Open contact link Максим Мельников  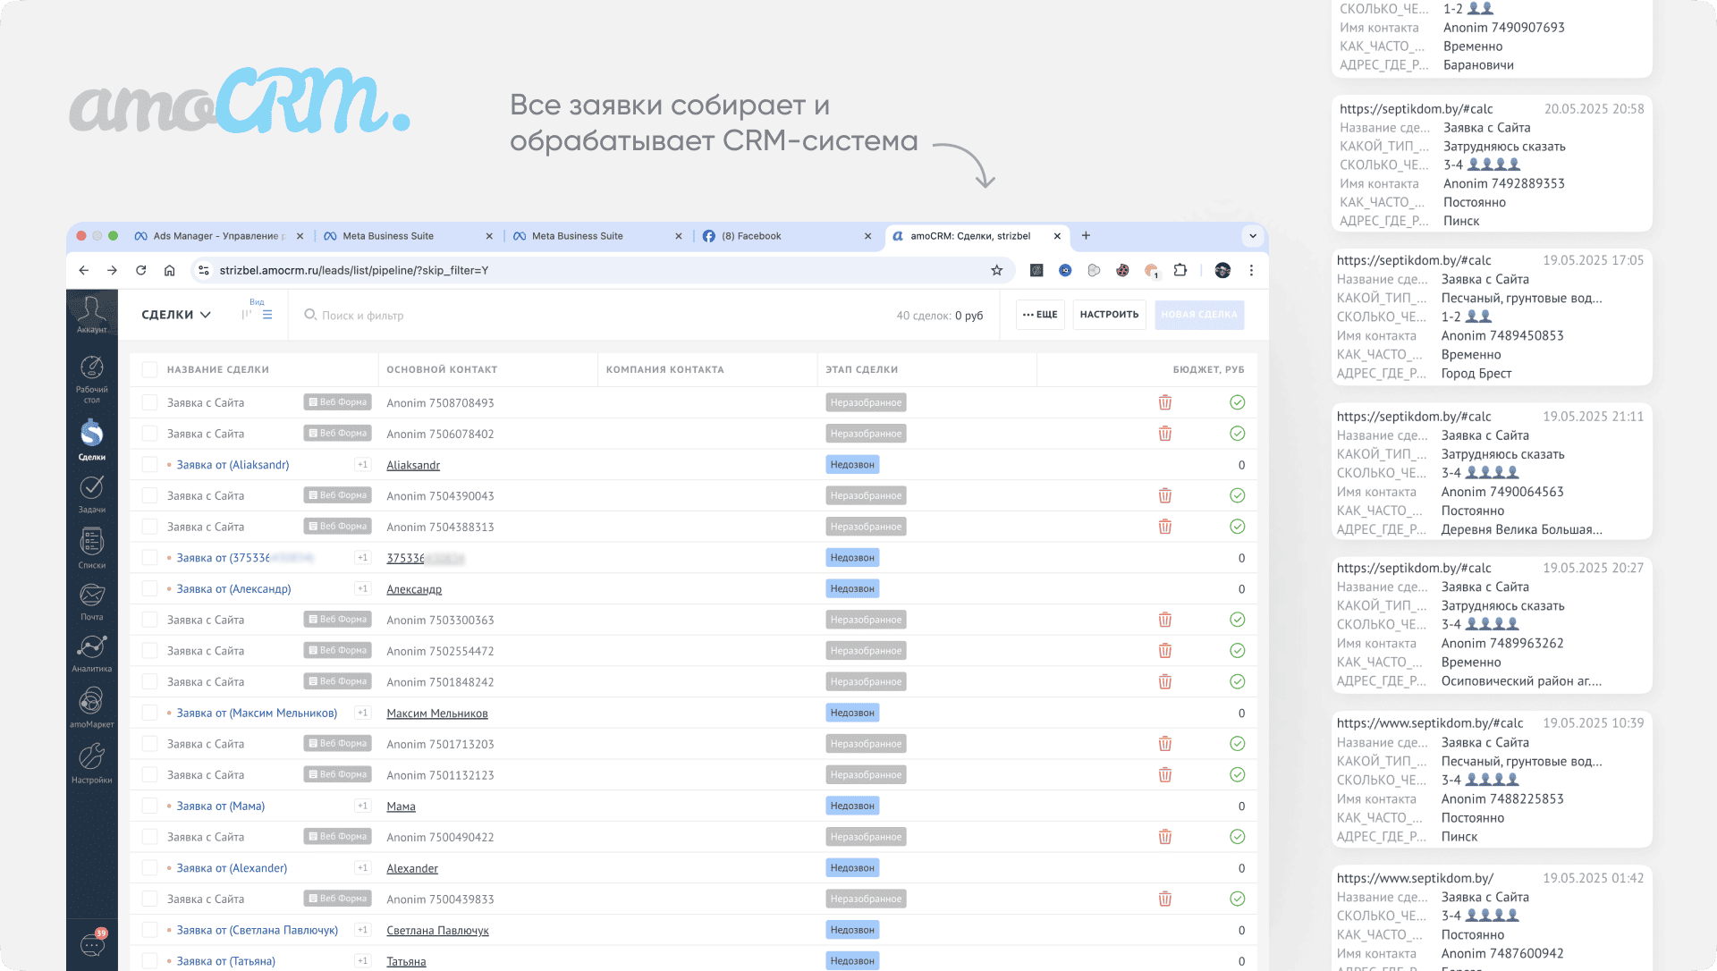point(436,713)
